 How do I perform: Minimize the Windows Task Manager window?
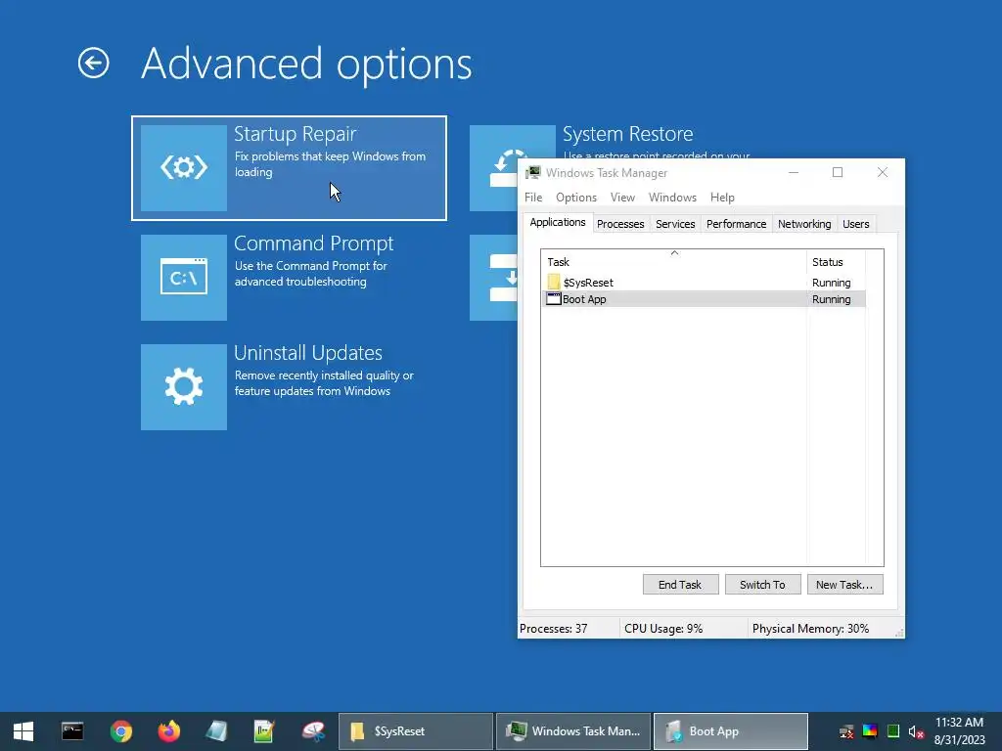click(x=793, y=172)
